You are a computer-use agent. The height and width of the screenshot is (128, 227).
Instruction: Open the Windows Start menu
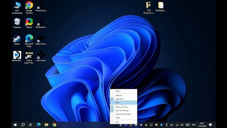click(x=15, y=125)
